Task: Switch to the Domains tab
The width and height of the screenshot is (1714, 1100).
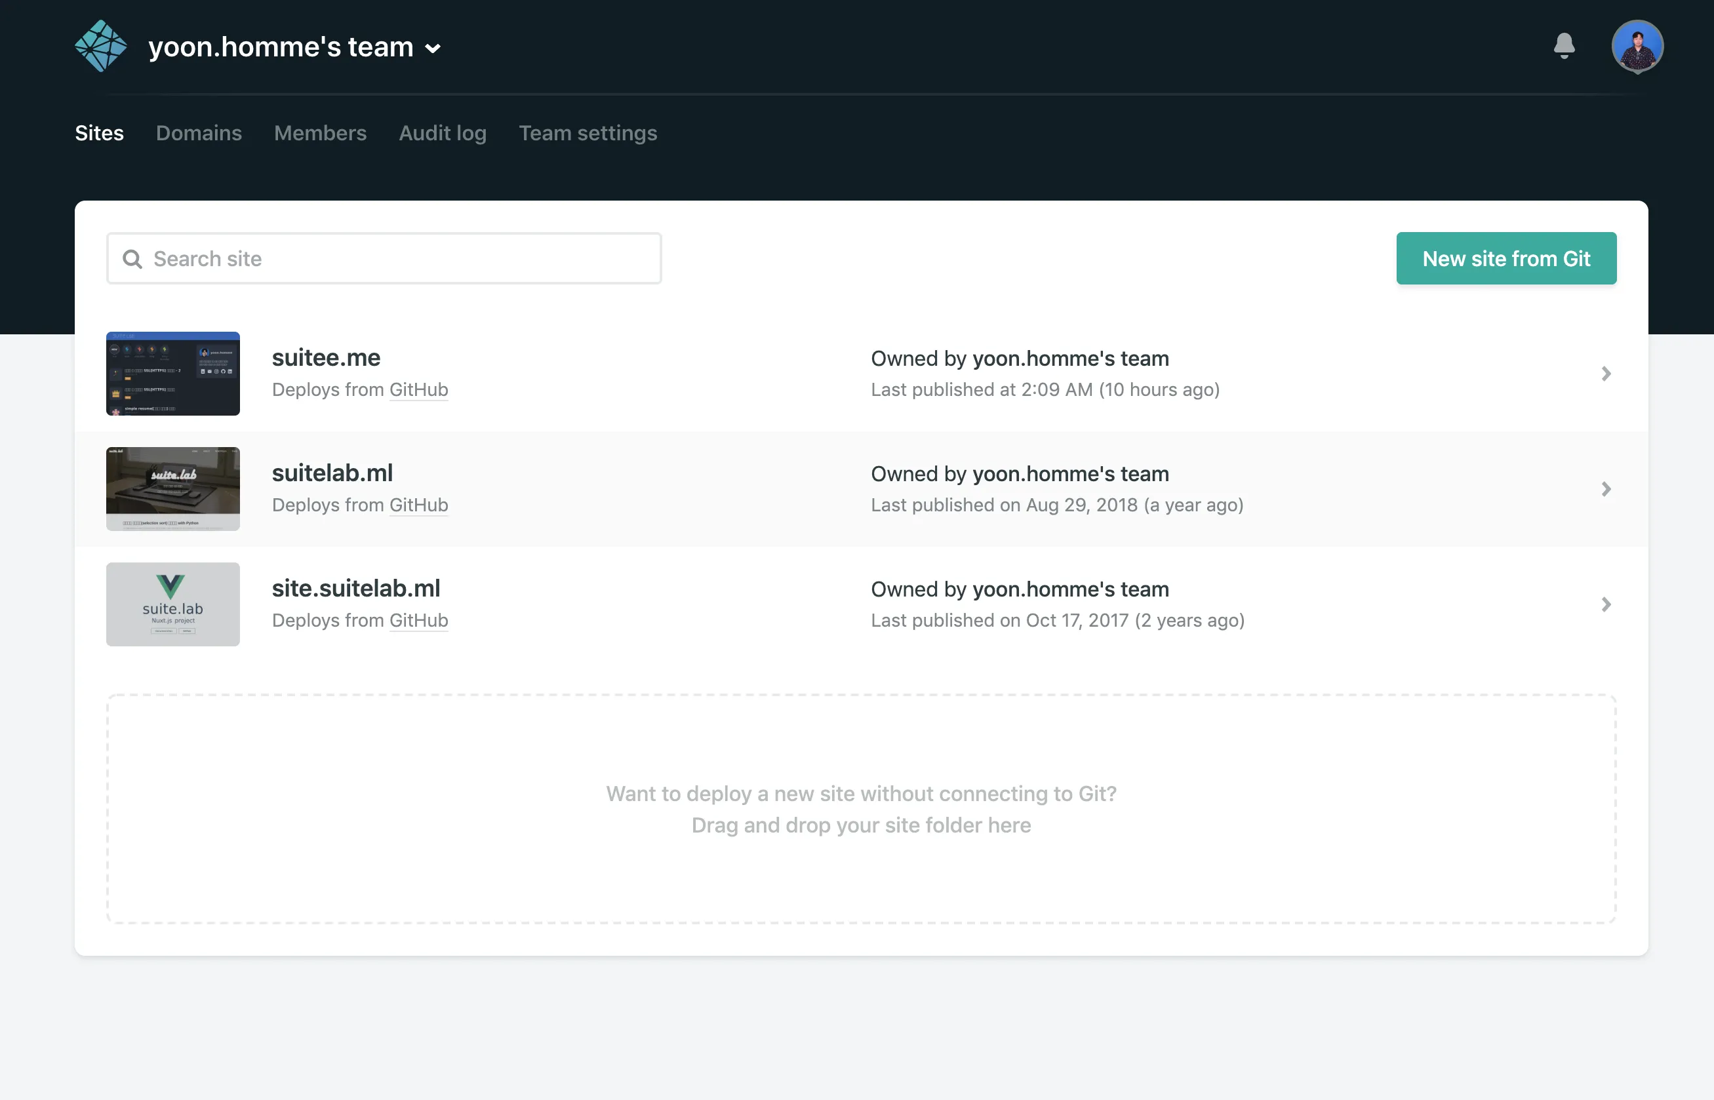Action: pyautogui.click(x=199, y=133)
